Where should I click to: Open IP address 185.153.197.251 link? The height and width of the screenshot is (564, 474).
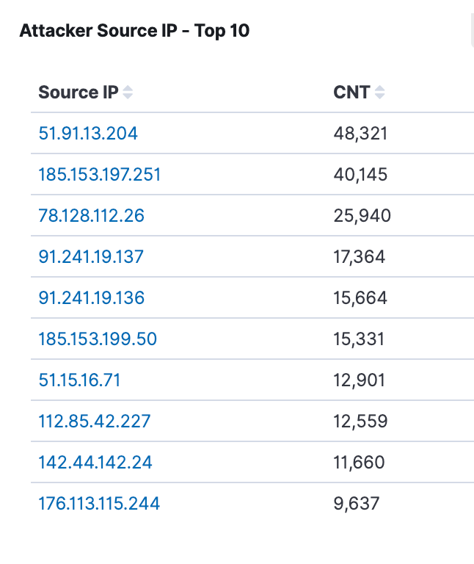coord(100,175)
